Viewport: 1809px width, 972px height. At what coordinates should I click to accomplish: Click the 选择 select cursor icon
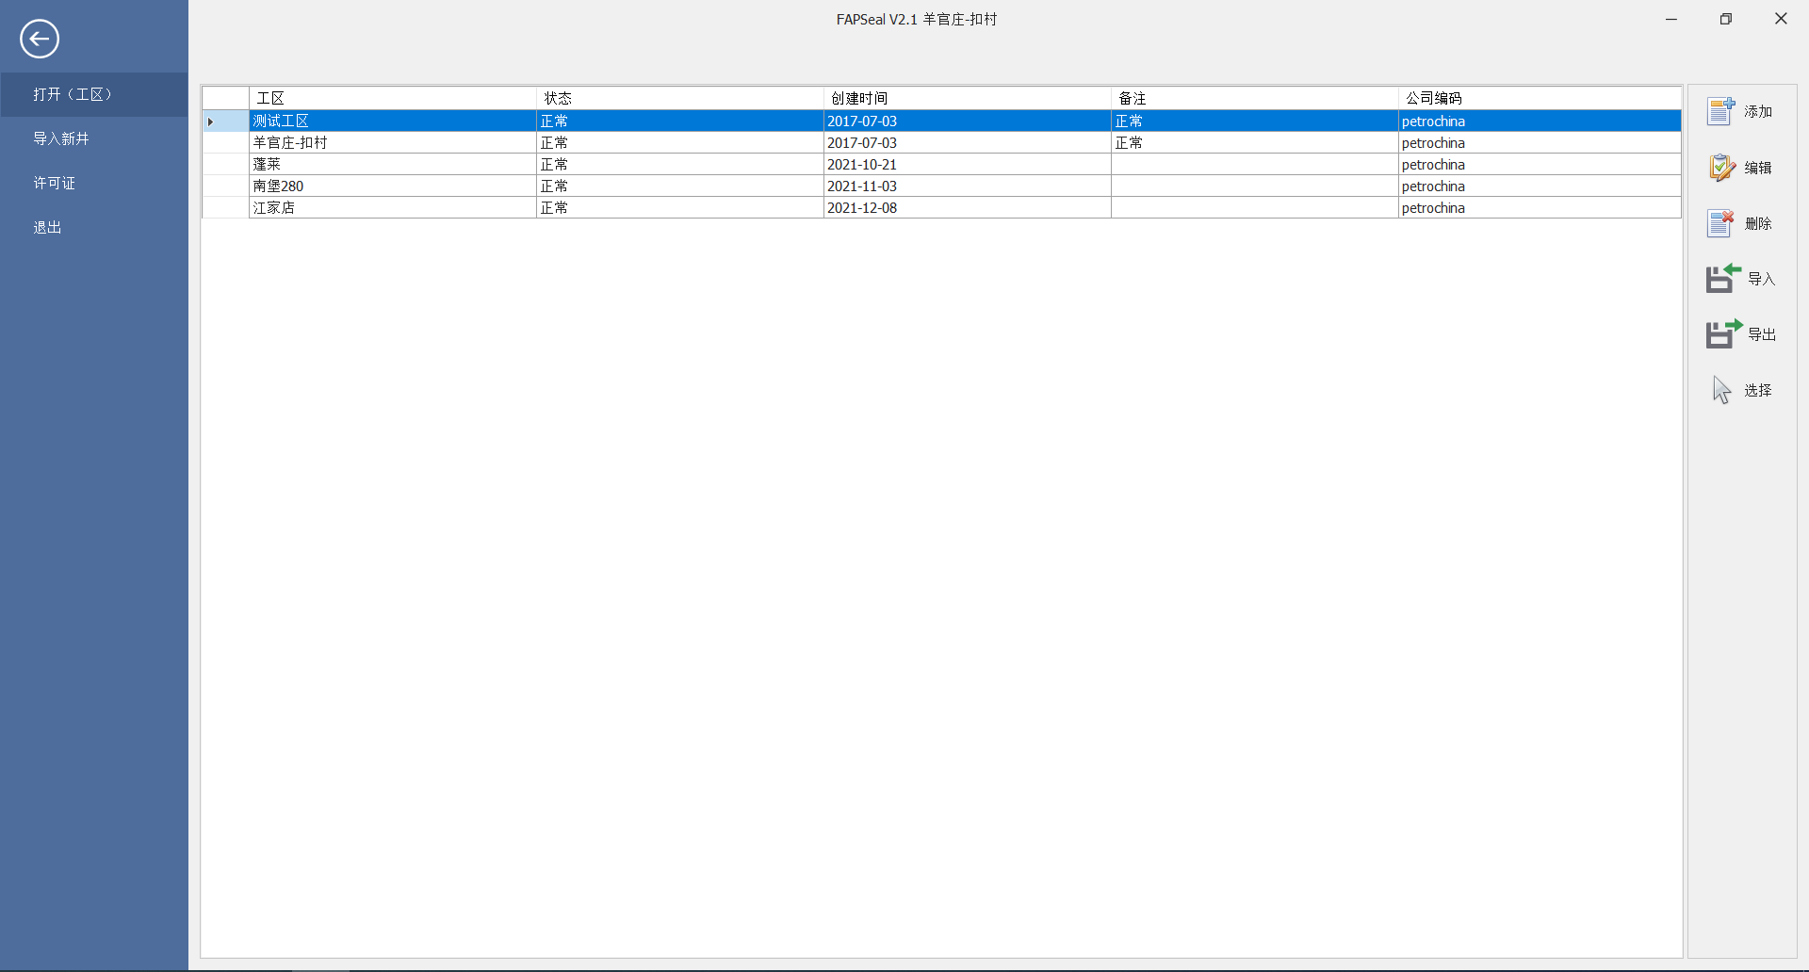tap(1721, 390)
